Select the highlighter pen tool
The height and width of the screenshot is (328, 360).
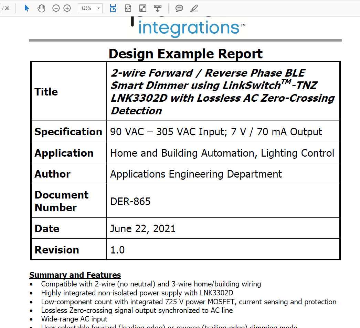point(194,8)
